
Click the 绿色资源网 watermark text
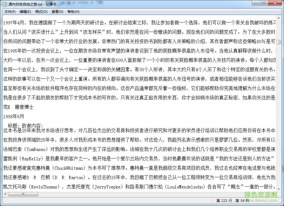(x=260, y=195)
